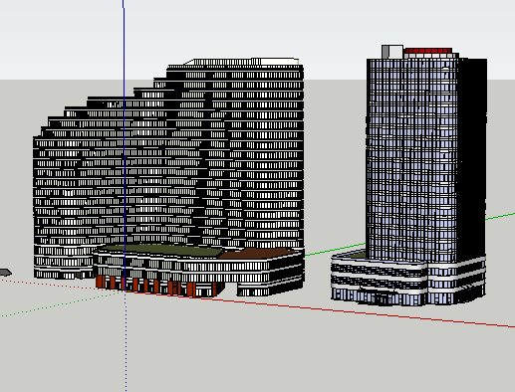Image resolution: width=515 pixels, height=392 pixels.
Task: Click the curved striped podium of the blue tower
Action: click(408, 278)
